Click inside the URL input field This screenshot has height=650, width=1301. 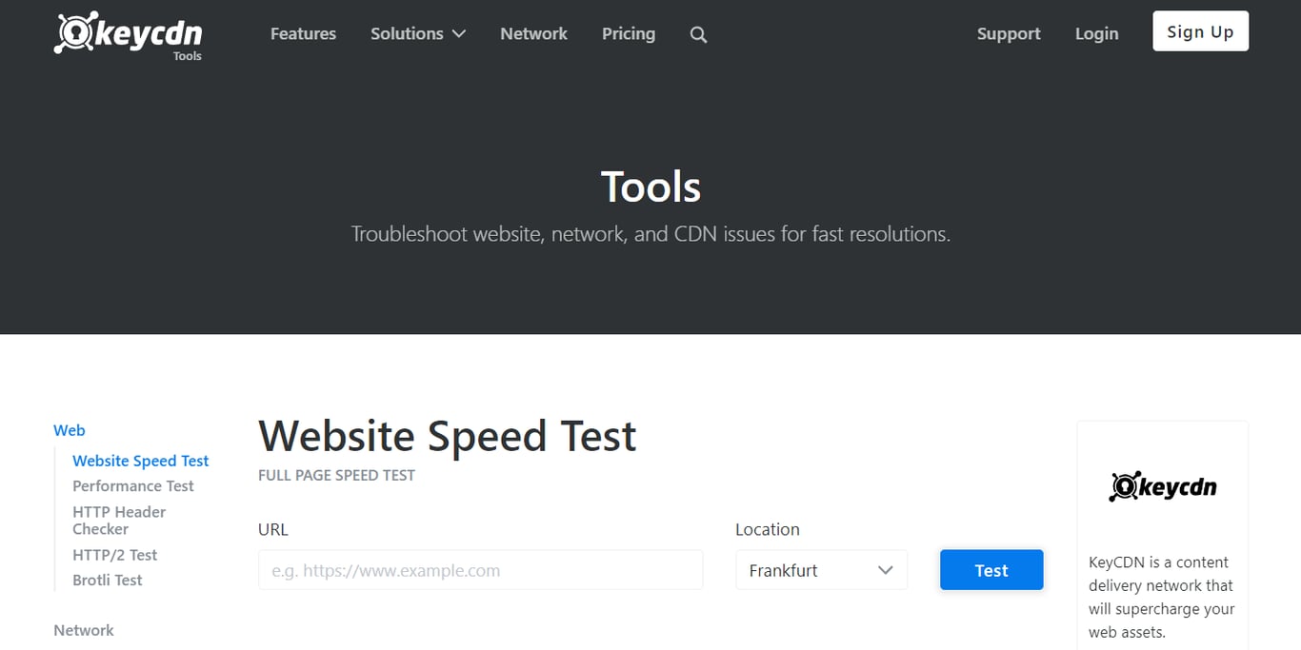[480, 570]
